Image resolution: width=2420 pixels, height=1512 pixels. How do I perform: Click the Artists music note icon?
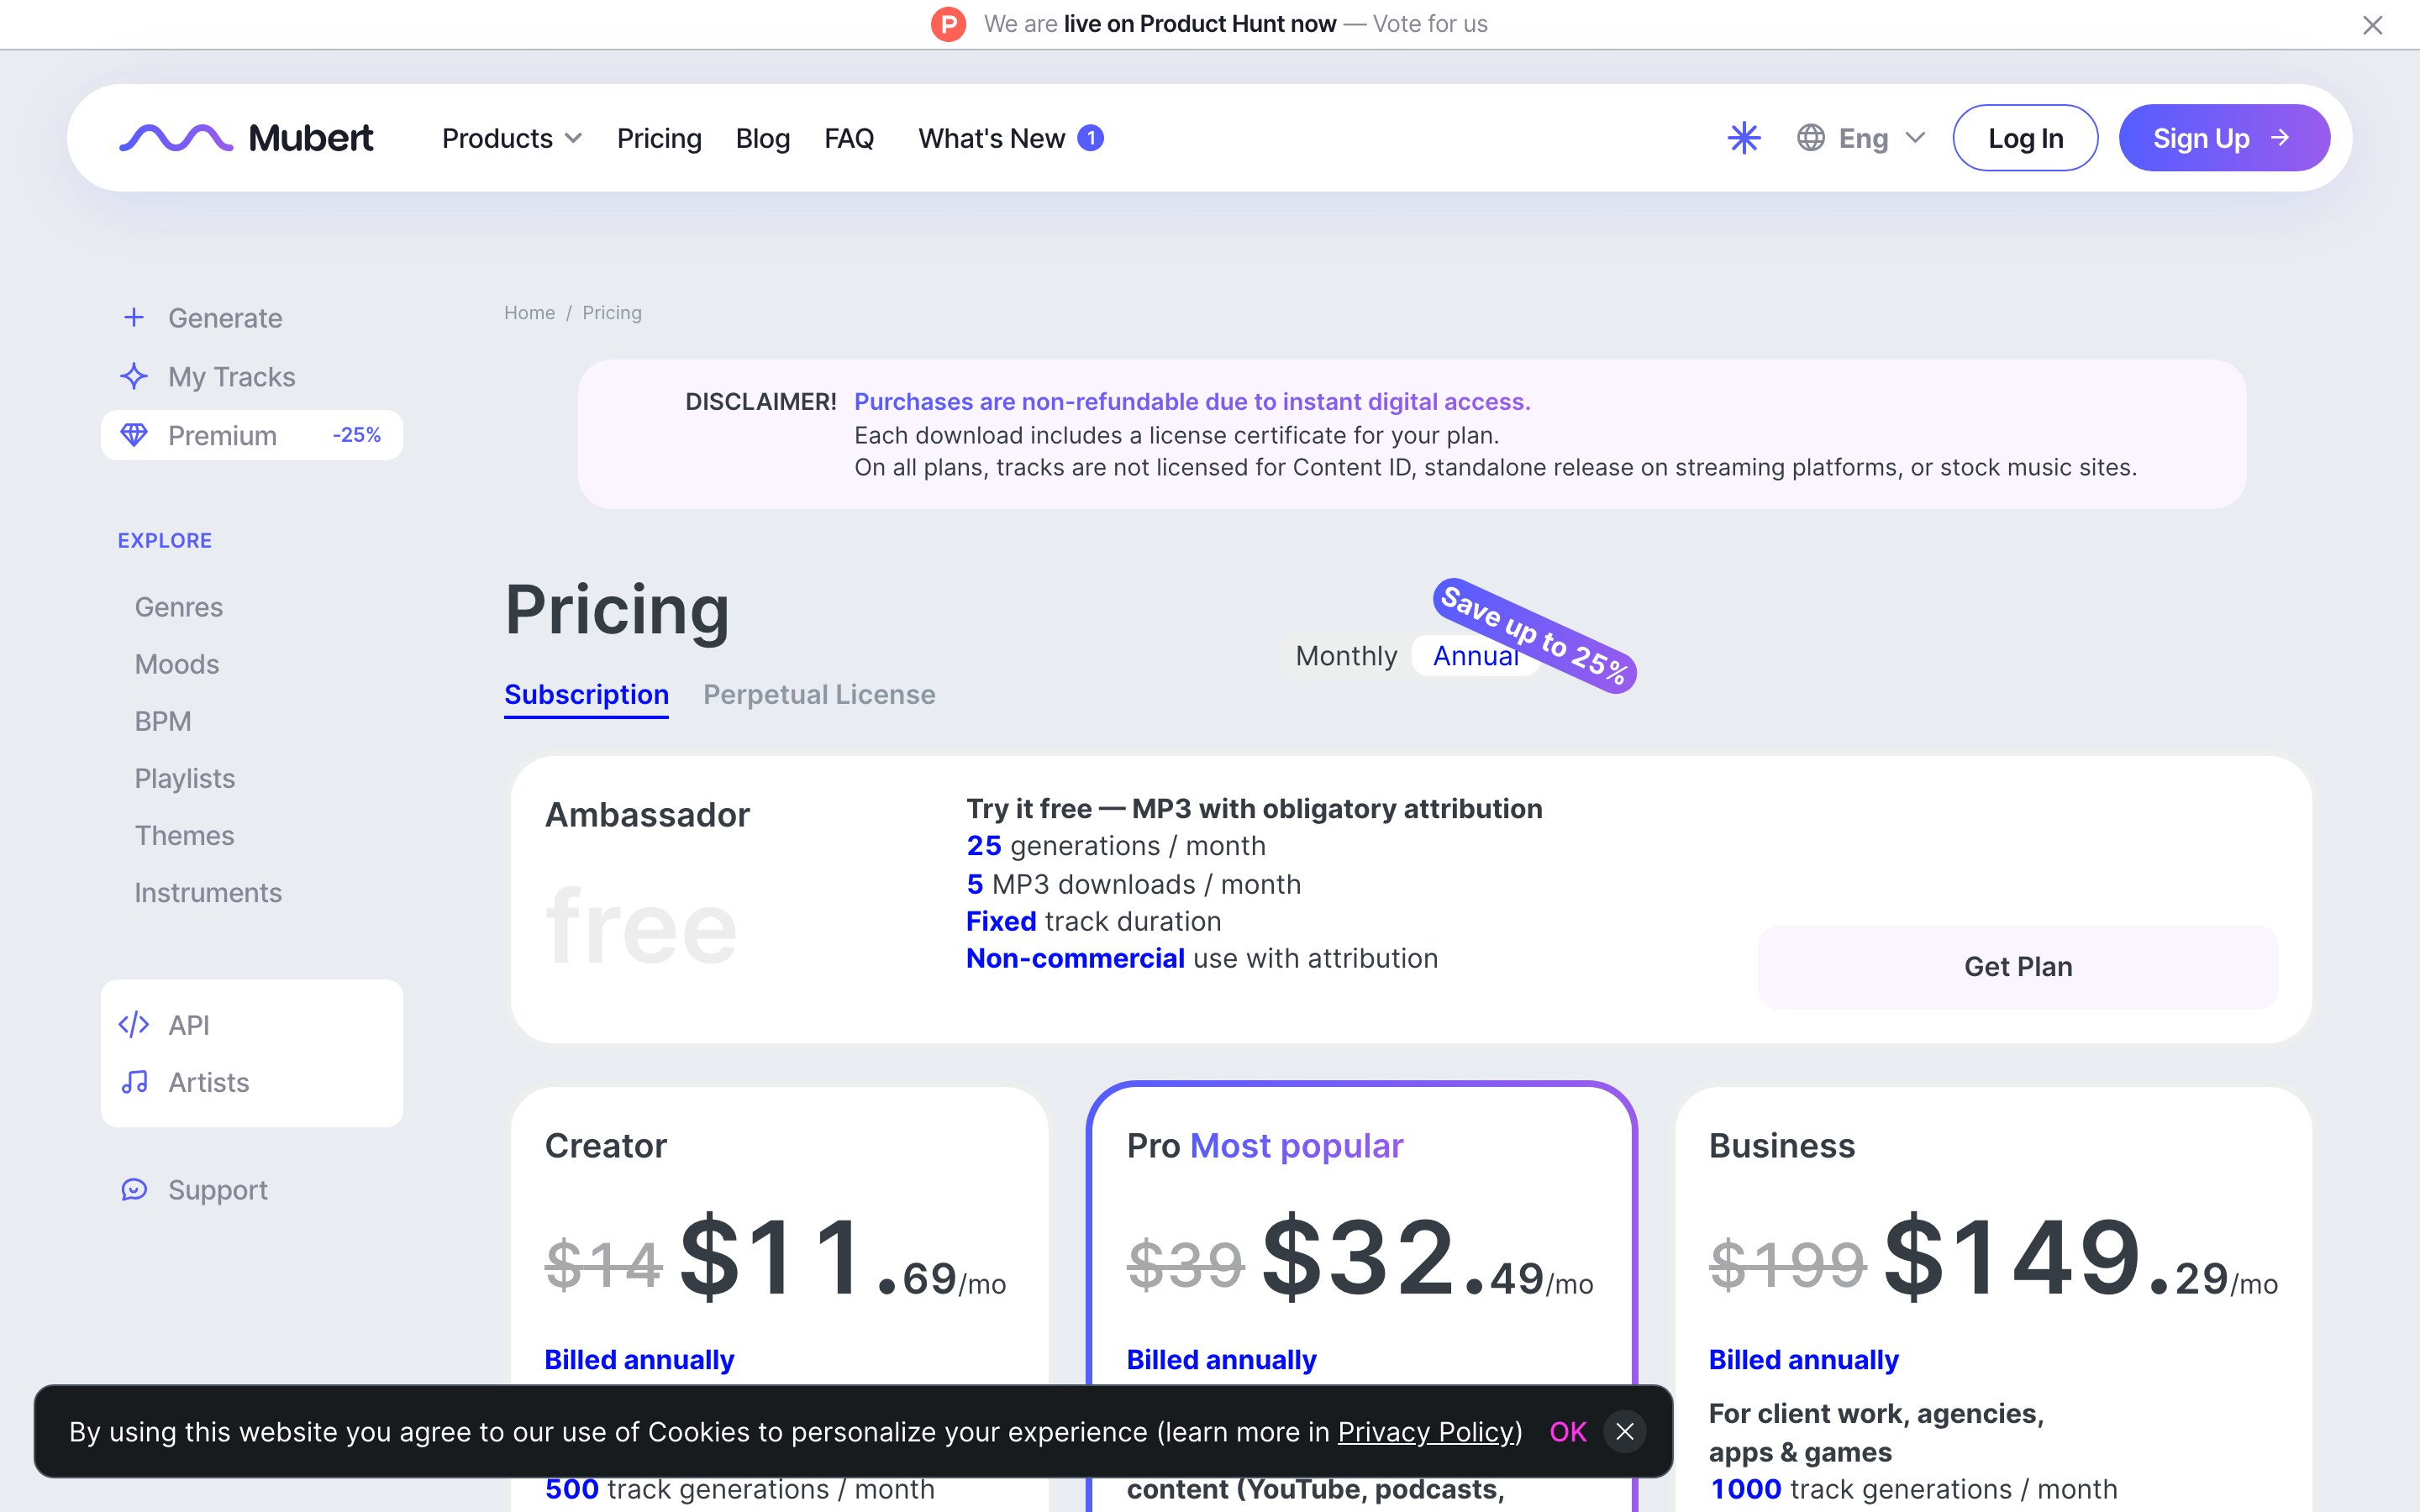134,1082
